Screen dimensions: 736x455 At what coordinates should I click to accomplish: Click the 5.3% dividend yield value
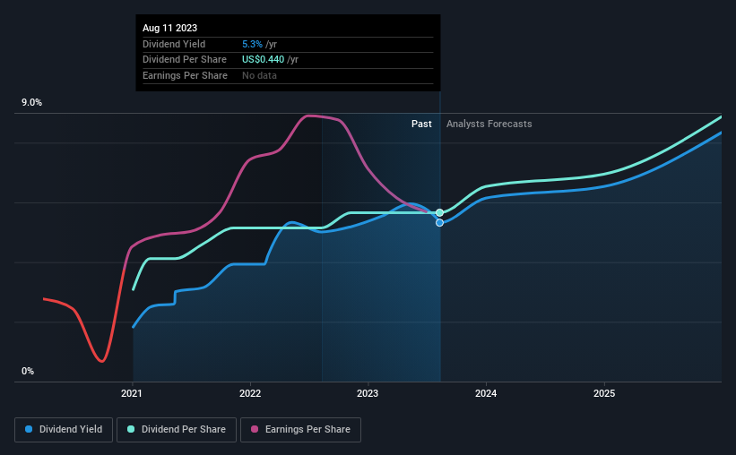[252, 44]
